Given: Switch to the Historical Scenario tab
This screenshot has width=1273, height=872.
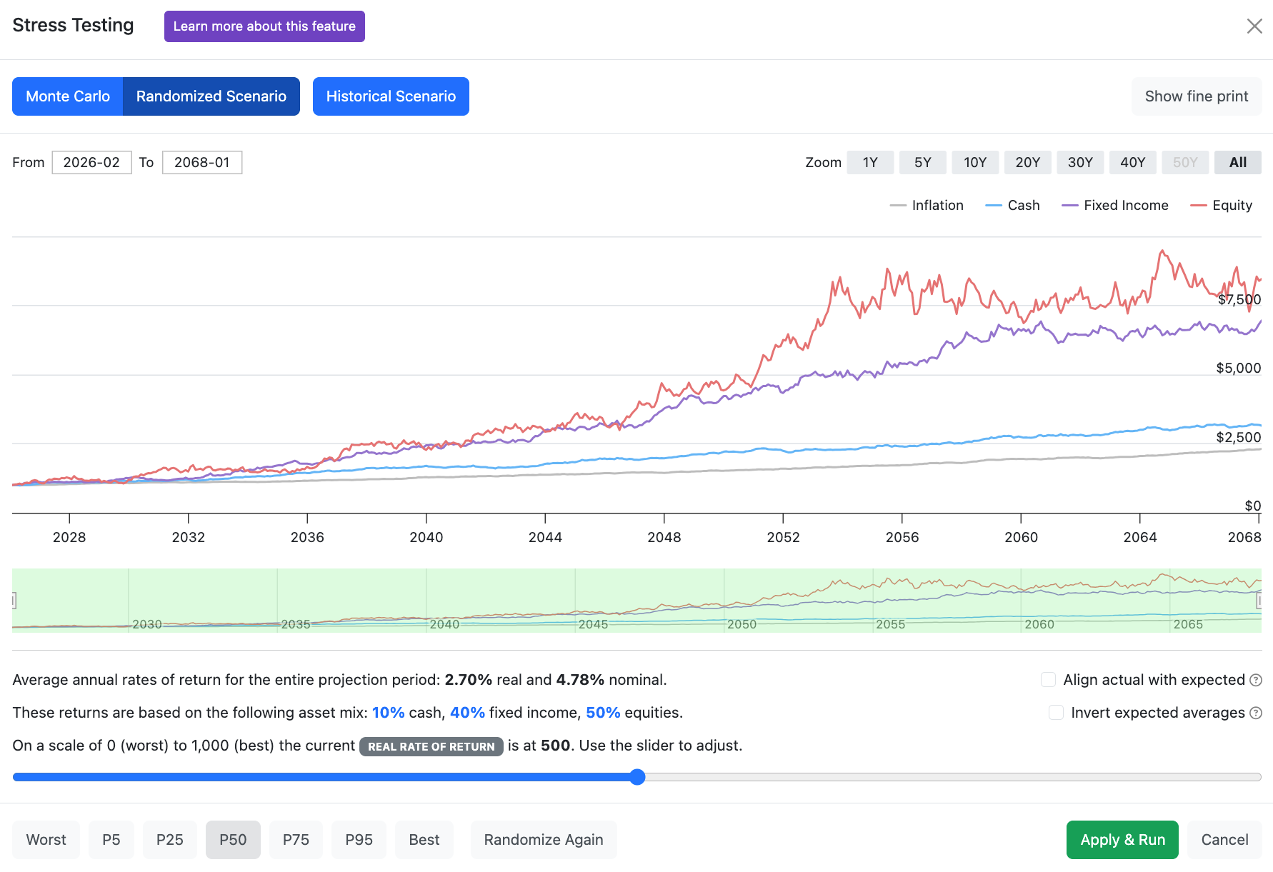Looking at the screenshot, I should pos(391,96).
